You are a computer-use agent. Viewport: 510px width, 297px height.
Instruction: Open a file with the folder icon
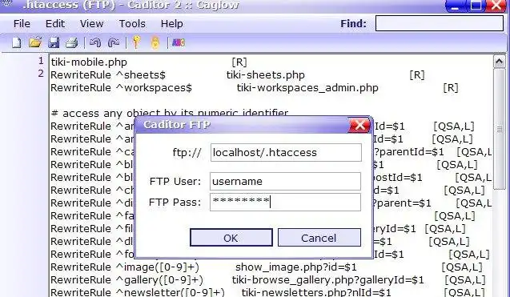[34, 42]
